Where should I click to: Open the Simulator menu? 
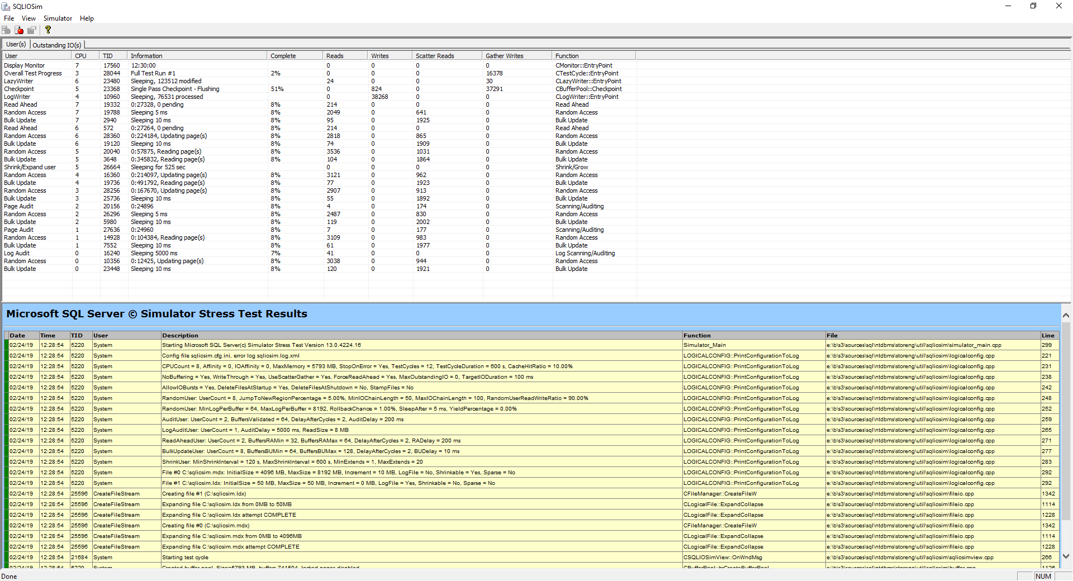[x=58, y=18]
